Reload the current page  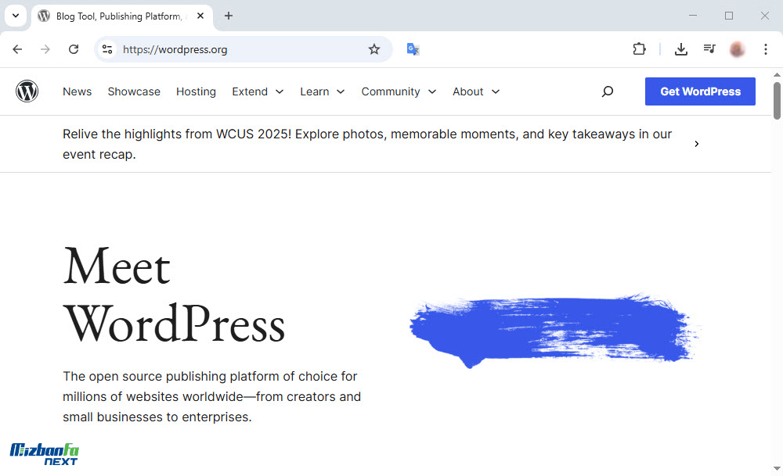pos(74,49)
